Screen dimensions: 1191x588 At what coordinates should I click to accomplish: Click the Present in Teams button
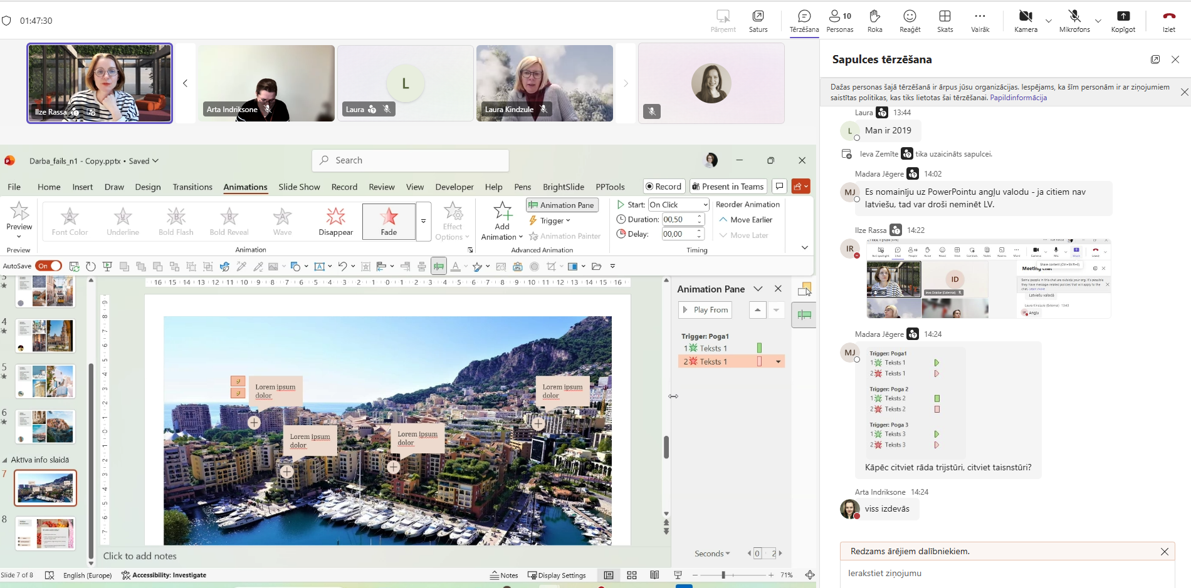(728, 187)
